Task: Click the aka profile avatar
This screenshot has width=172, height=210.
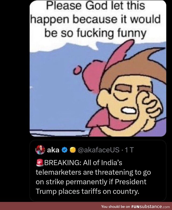Action: (x=40, y=150)
